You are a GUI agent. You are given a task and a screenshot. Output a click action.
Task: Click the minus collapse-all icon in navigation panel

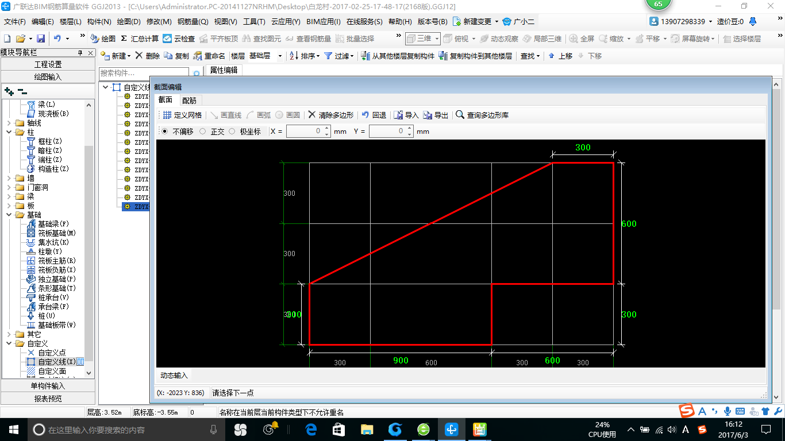tap(22, 91)
